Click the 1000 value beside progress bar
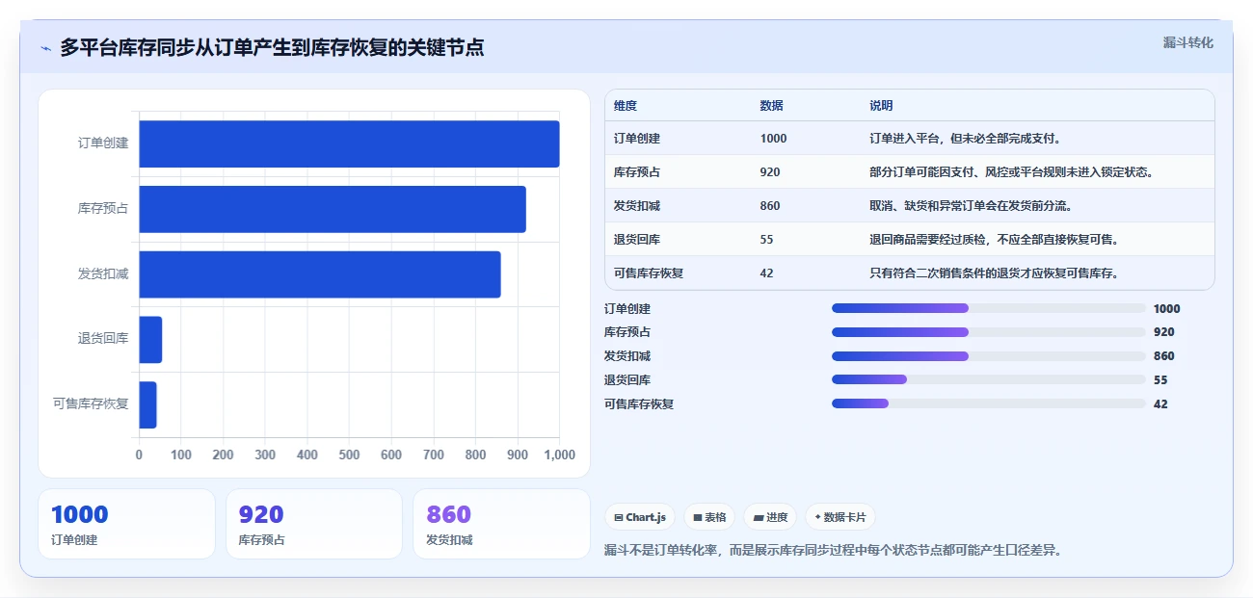 pyautogui.click(x=1166, y=309)
